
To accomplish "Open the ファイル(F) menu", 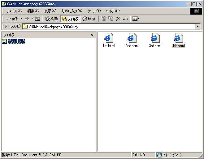I will pyautogui.click(x=14, y=11).
